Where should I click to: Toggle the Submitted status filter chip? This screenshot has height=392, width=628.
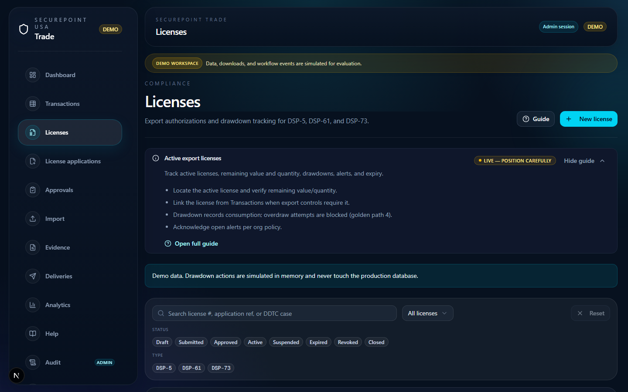point(191,342)
